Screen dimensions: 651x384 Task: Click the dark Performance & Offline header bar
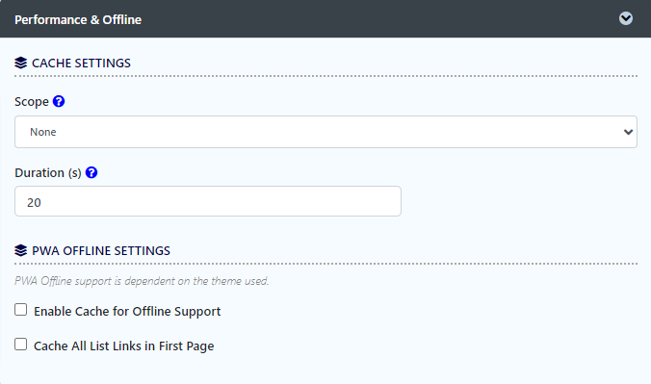[325, 18]
